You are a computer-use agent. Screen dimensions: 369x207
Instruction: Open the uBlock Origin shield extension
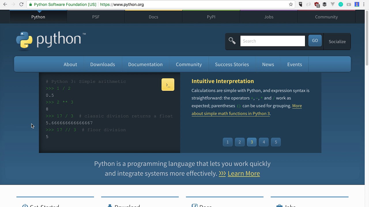317,4
